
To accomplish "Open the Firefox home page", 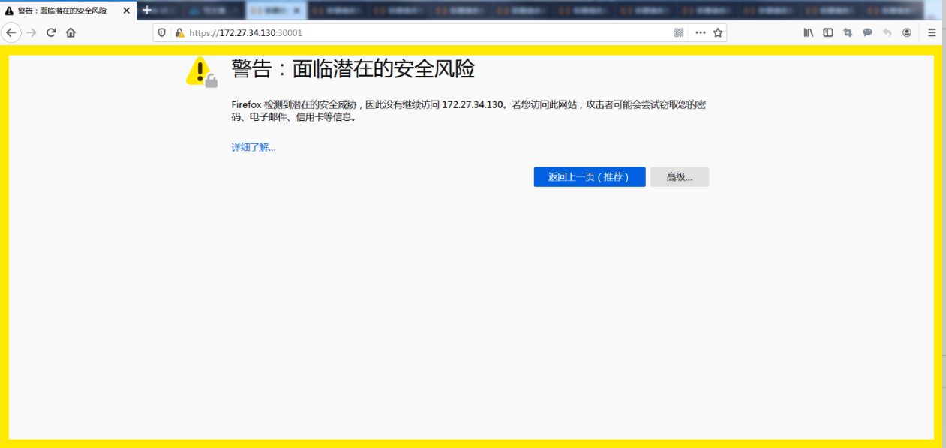I will point(71,32).
